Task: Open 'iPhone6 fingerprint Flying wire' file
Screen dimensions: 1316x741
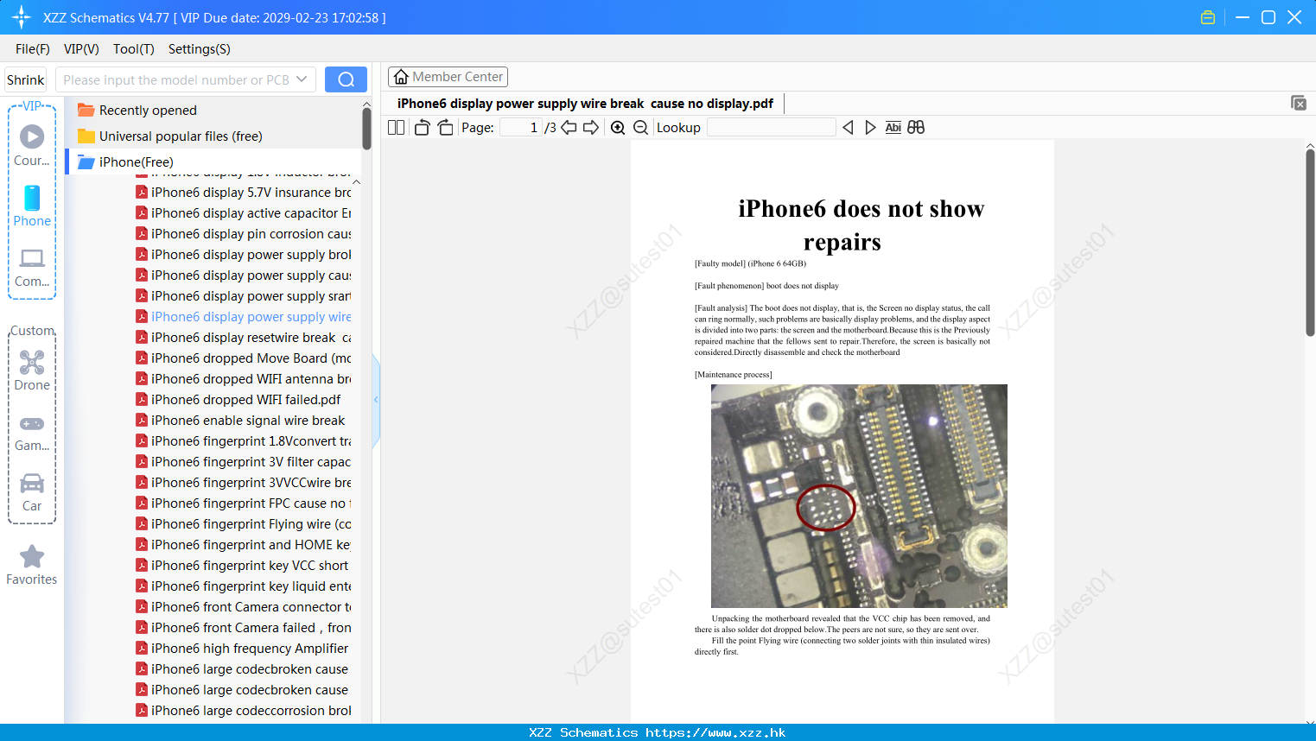Action: pyautogui.click(x=244, y=524)
